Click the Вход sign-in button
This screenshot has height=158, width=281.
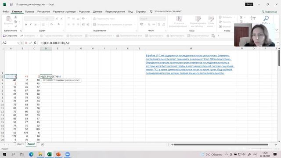click(x=249, y=4)
